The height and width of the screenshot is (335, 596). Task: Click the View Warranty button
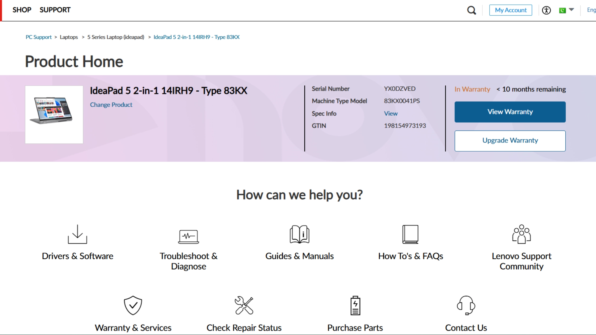point(510,112)
